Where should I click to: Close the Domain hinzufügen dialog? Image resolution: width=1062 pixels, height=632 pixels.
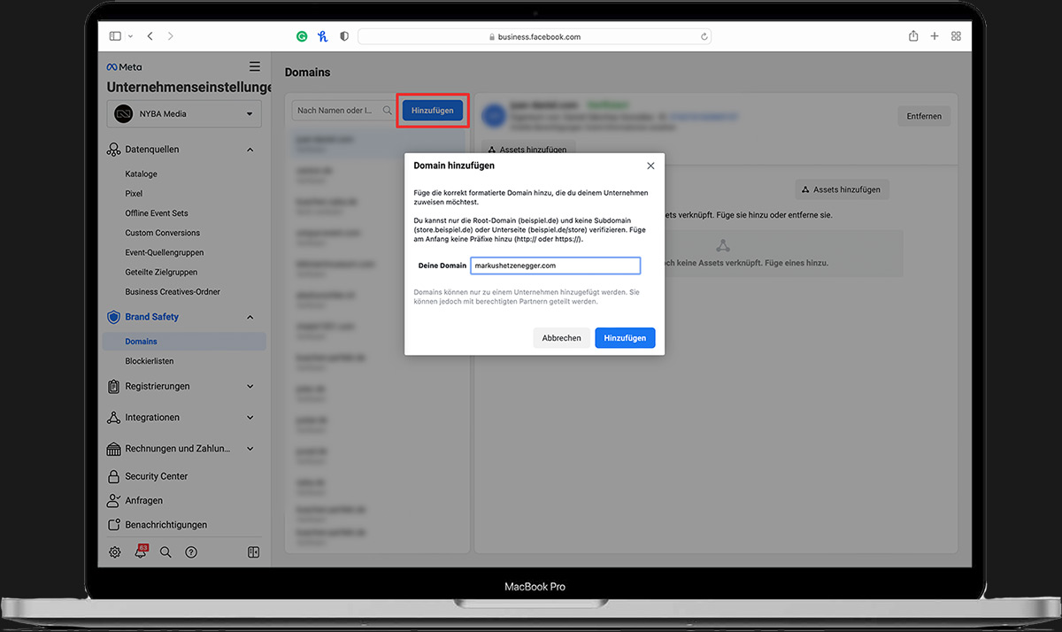point(650,166)
